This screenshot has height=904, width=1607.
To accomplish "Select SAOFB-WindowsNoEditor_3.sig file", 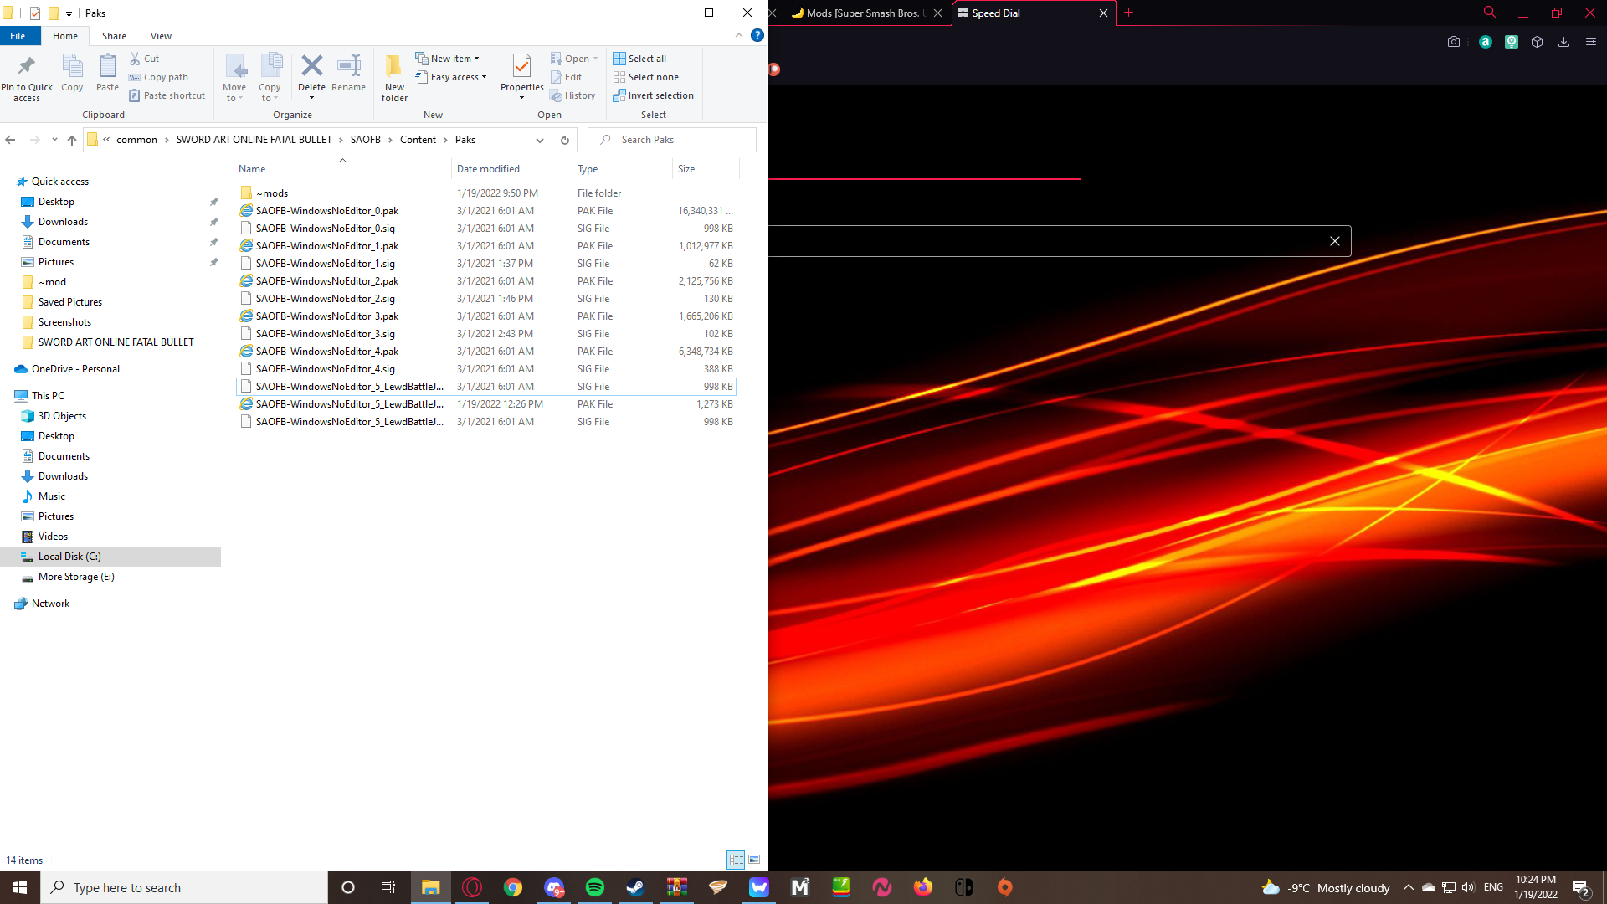I will tap(485, 334).
